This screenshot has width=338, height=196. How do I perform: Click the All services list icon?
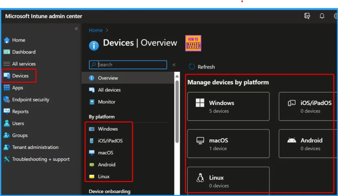pos(7,64)
